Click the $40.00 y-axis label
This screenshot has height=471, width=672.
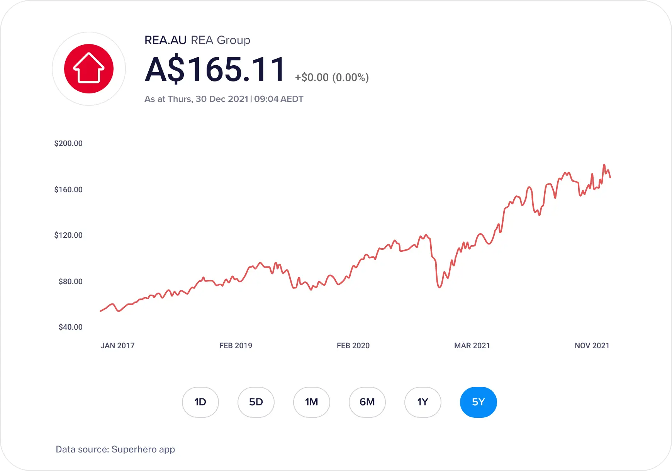[x=70, y=327]
